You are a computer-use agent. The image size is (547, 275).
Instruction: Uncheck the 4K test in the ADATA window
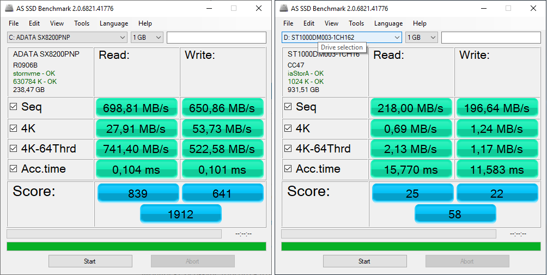(13, 129)
